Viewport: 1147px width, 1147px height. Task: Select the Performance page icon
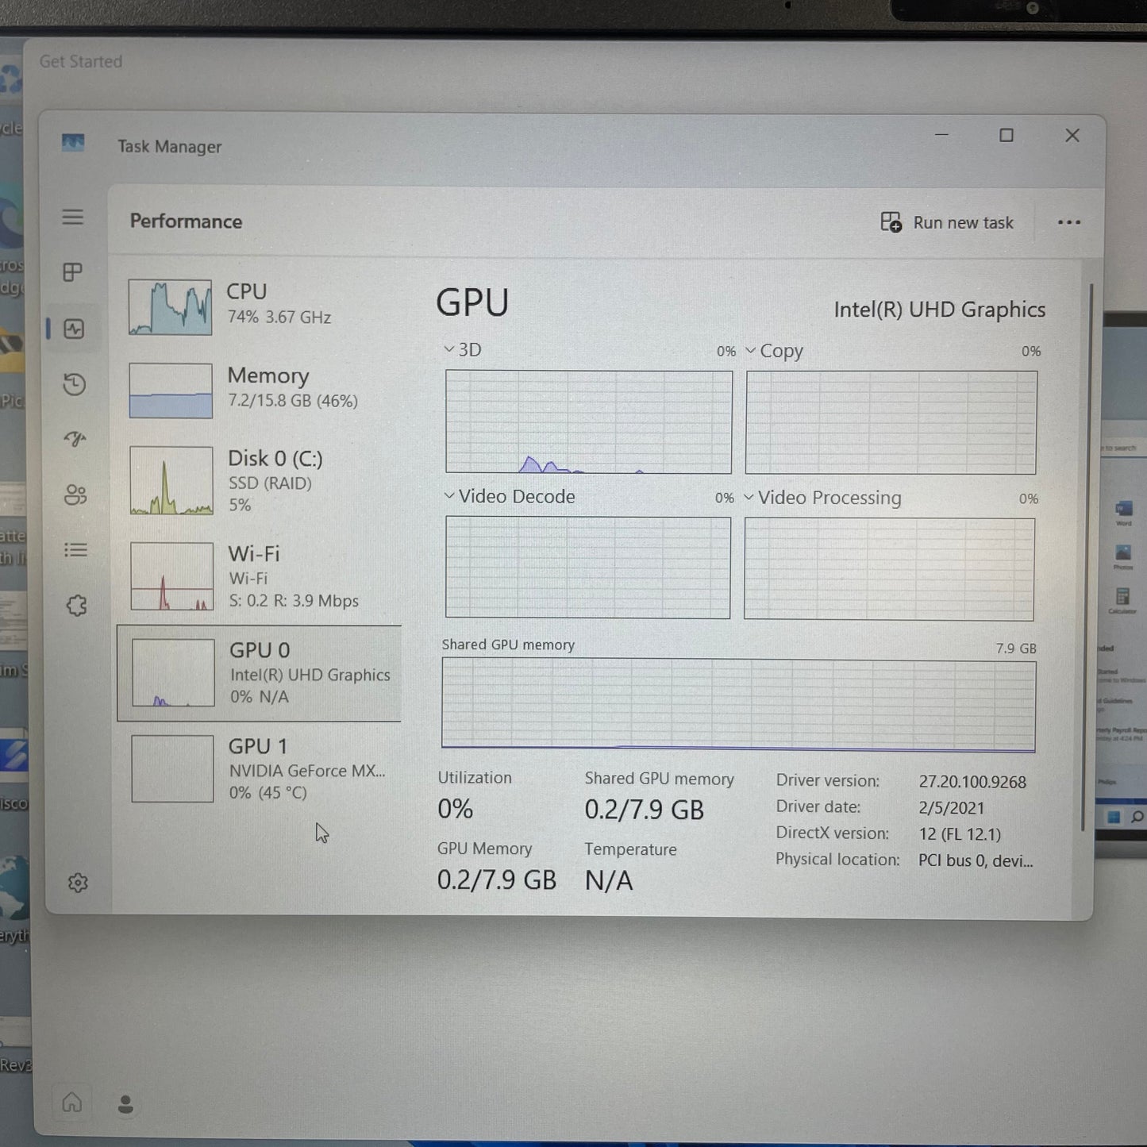[x=74, y=329]
